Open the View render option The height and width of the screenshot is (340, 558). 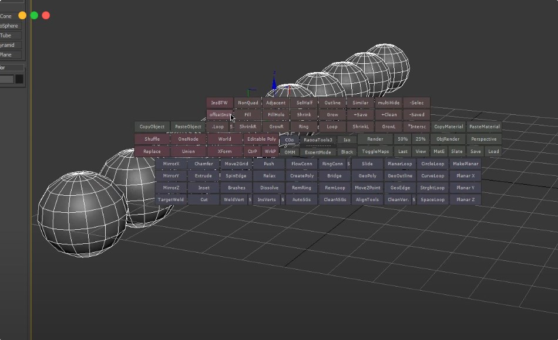pos(421,151)
